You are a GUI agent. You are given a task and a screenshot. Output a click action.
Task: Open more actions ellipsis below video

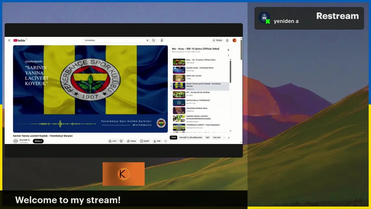166,141
